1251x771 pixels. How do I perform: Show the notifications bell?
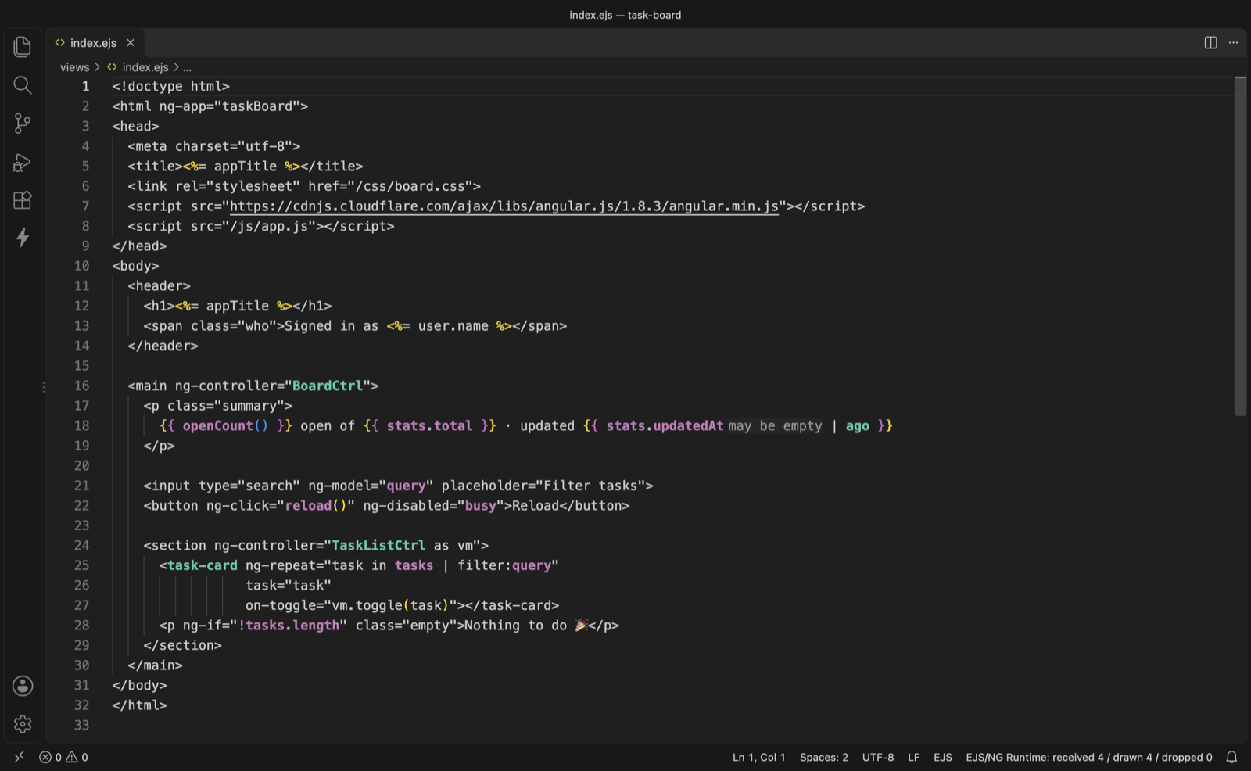pos(1231,757)
